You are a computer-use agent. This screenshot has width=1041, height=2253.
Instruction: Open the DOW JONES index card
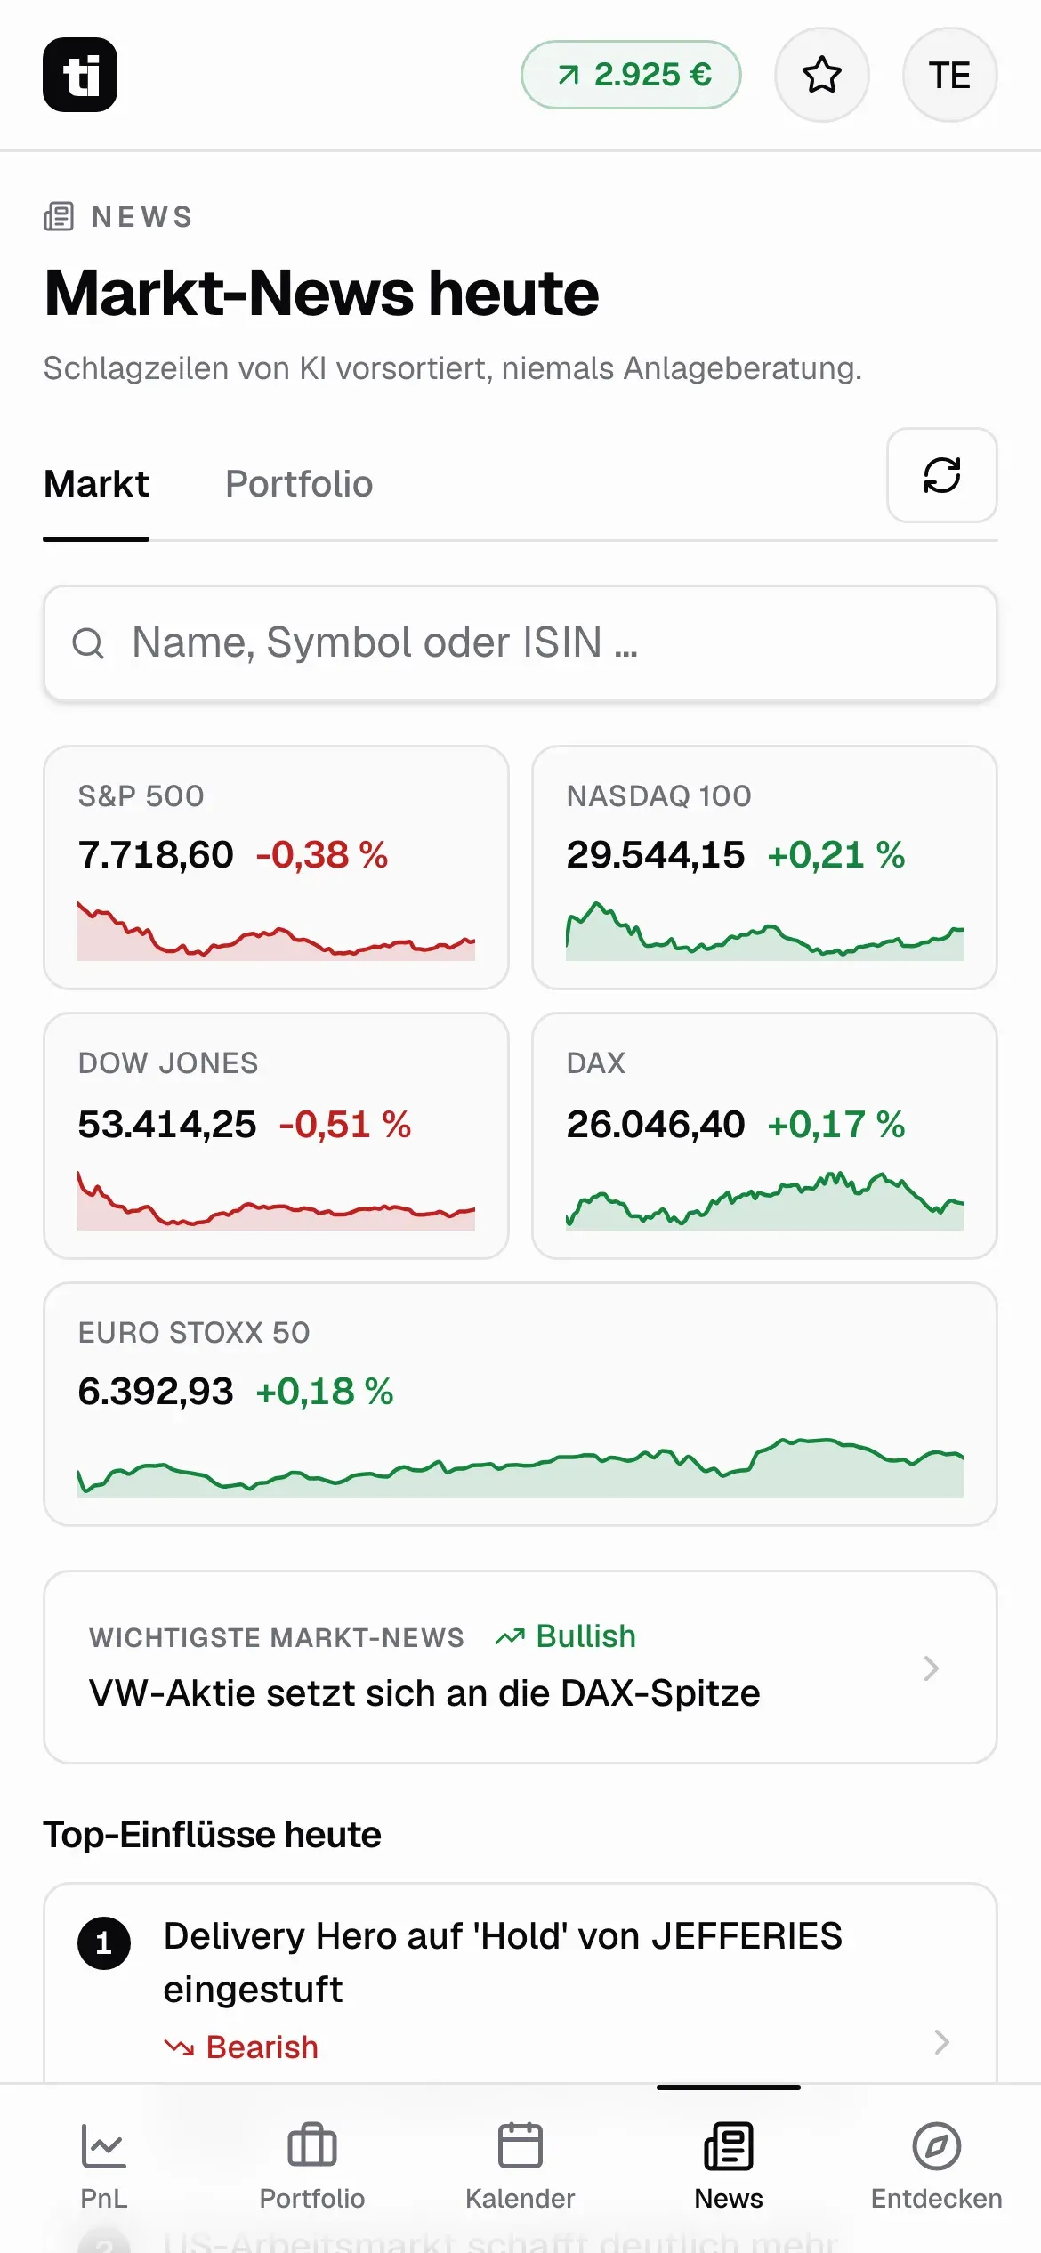click(277, 1135)
